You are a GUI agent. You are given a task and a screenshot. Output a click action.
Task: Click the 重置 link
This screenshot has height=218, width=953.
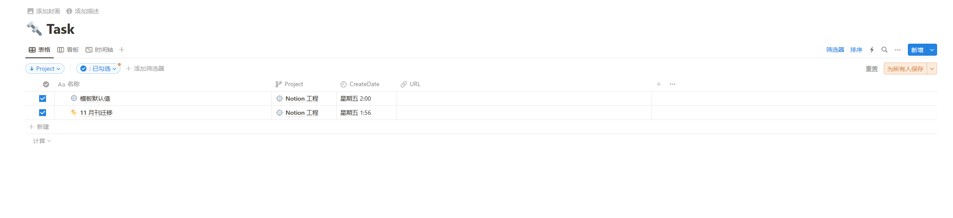(x=872, y=69)
